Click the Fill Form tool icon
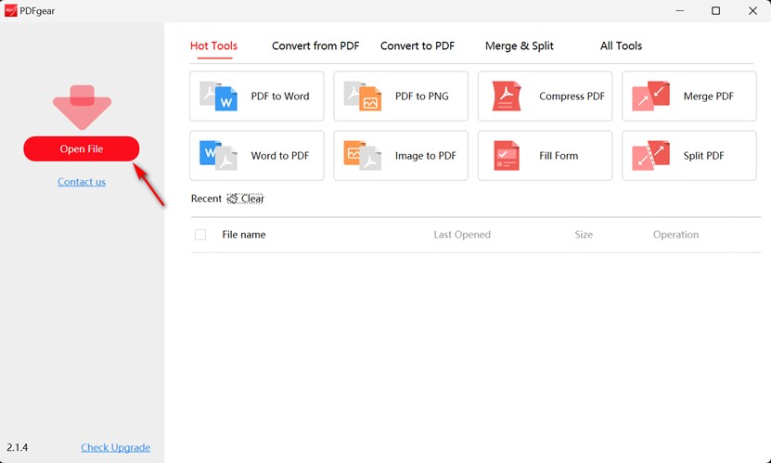The width and height of the screenshot is (771, 463). 507,155
